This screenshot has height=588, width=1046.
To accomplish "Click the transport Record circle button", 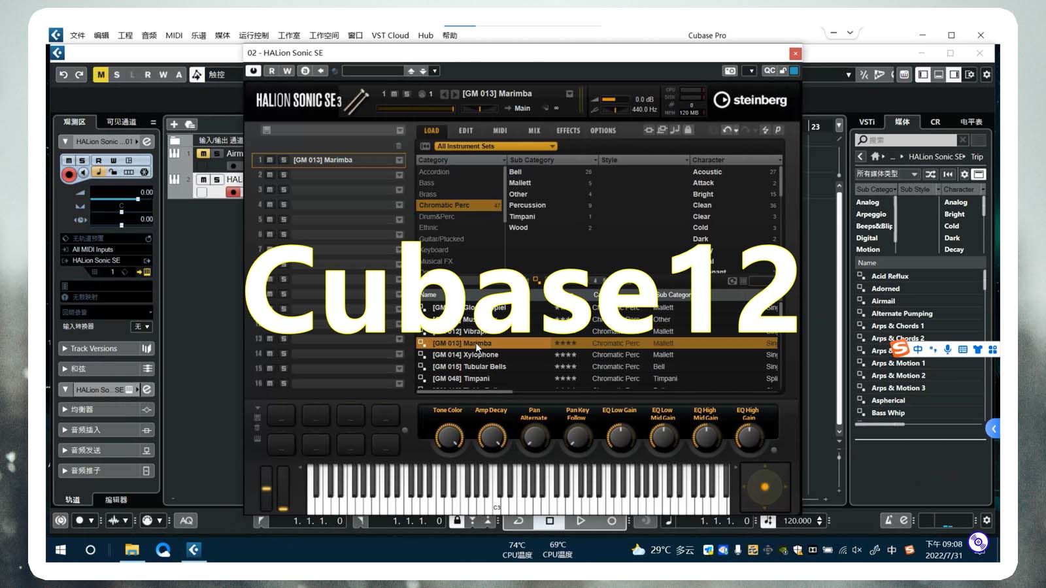I will coord(611,521).
